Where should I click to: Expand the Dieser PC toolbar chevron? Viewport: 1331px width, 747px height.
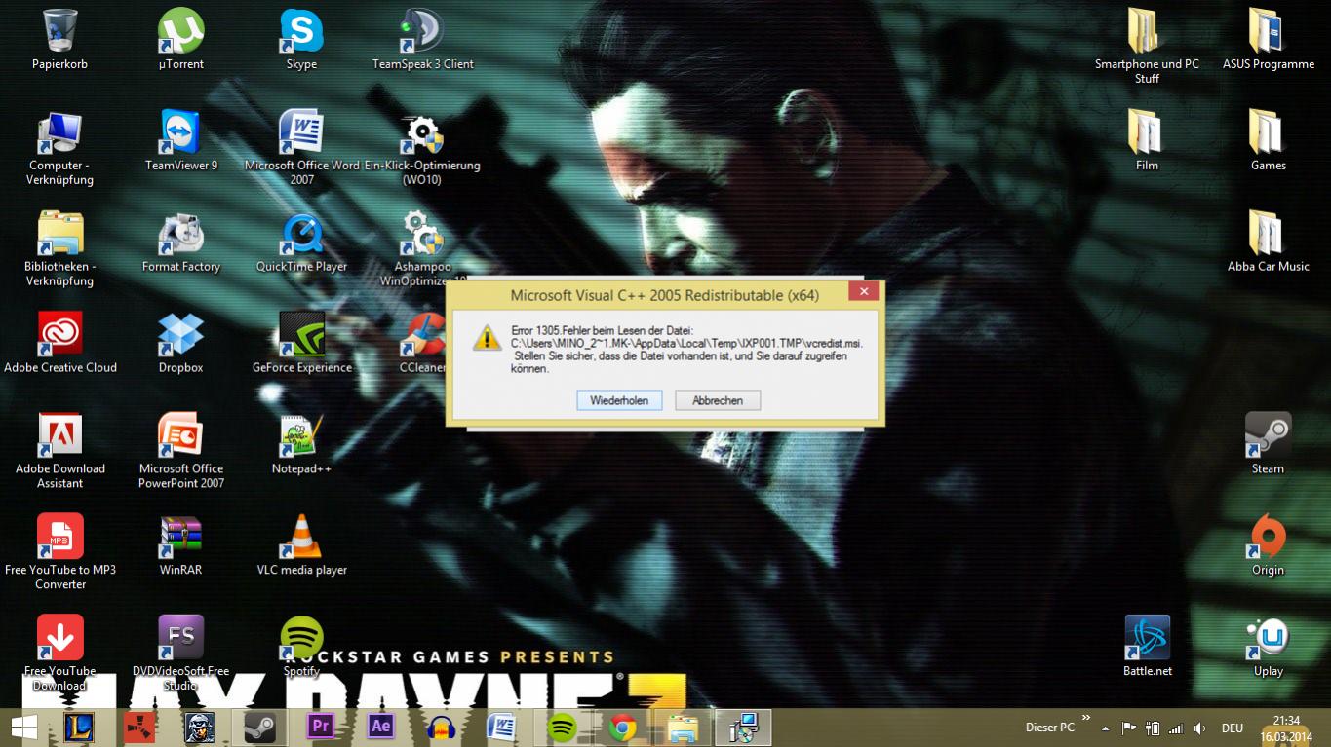click(x=1086, y=718)
